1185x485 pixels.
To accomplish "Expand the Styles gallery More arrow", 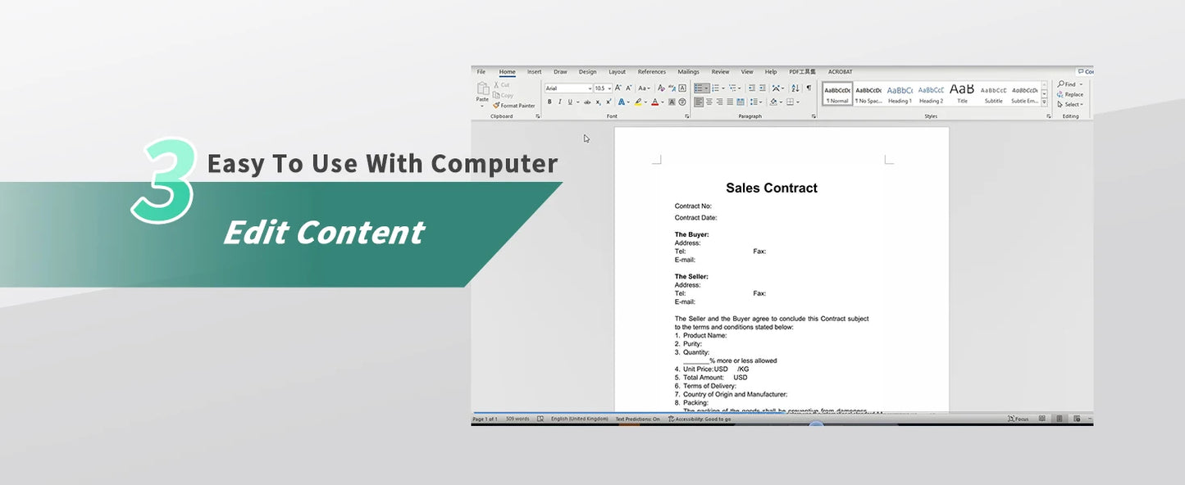I will (x=1044, y=103).
